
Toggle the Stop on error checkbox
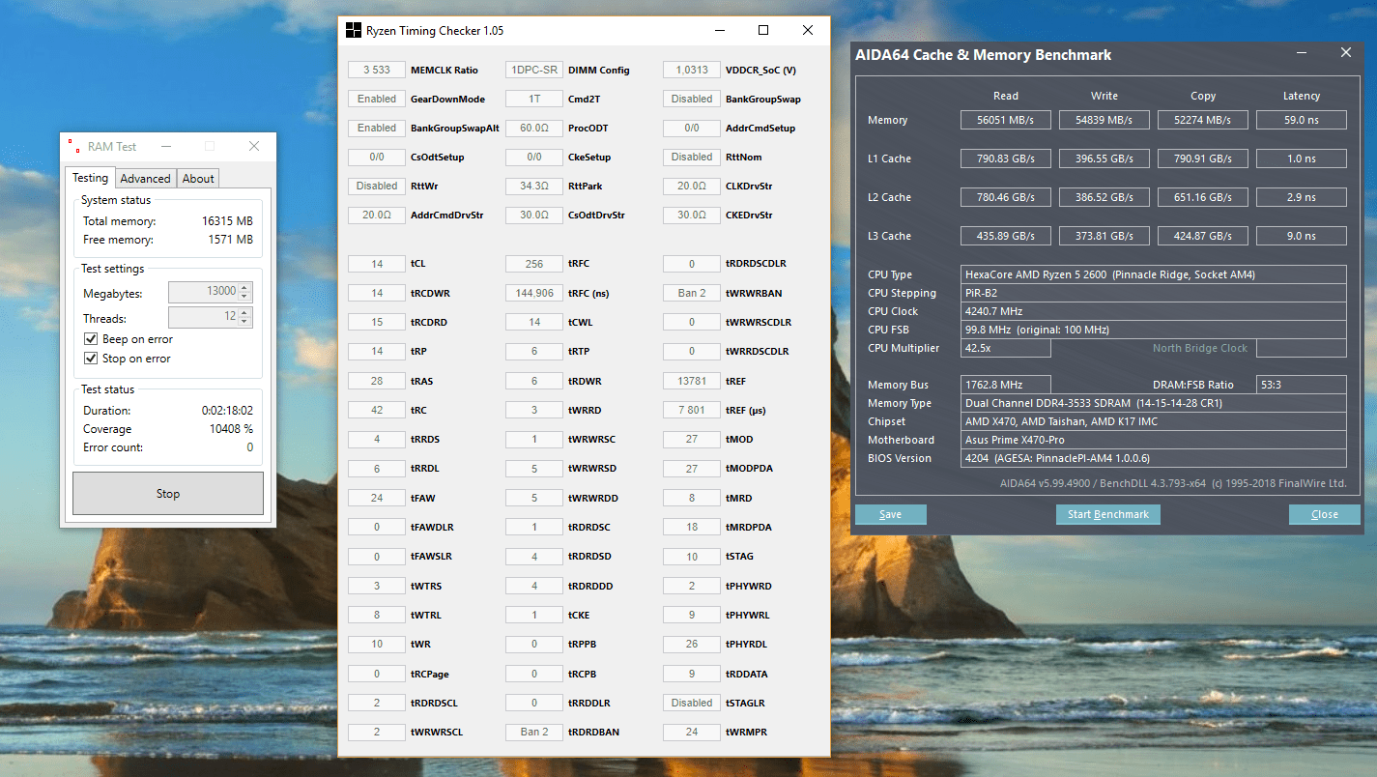tap(91, 359)
